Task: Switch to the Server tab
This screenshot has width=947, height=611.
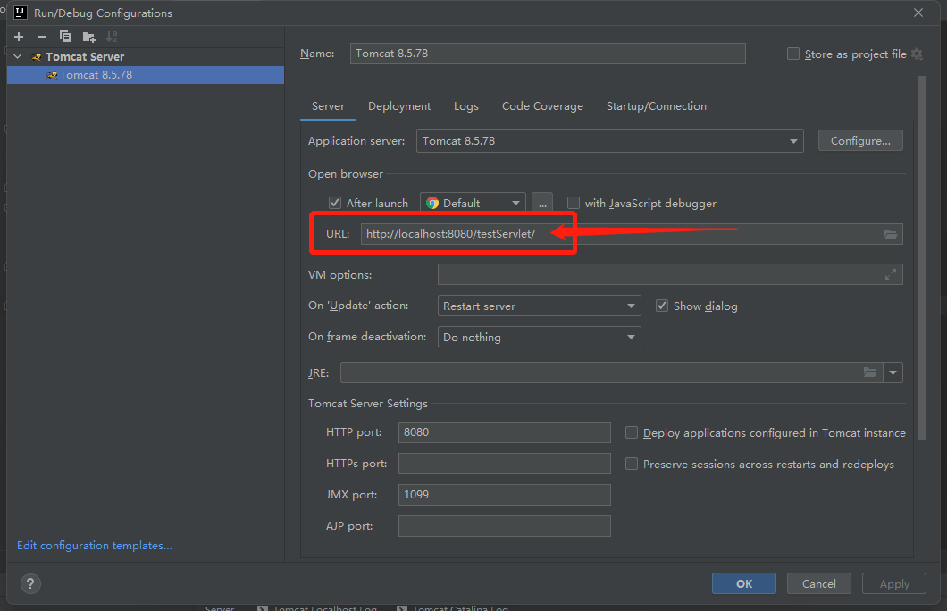Action: pyautogui.click(x=328, y=106)
